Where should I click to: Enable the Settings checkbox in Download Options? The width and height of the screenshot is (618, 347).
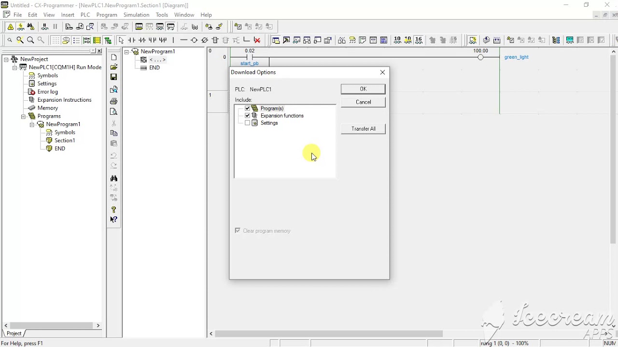pyautogui.click(x=248, y=123)
